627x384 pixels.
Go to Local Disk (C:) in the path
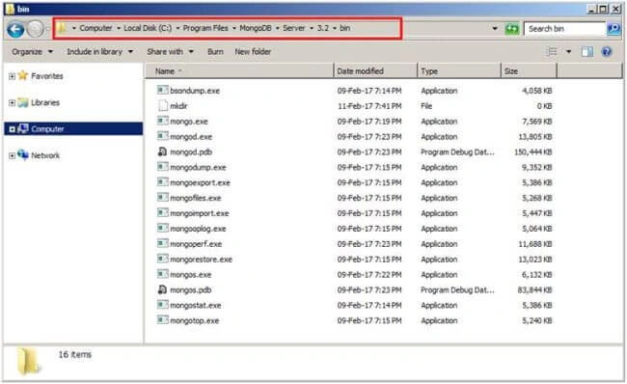[148, 28]
